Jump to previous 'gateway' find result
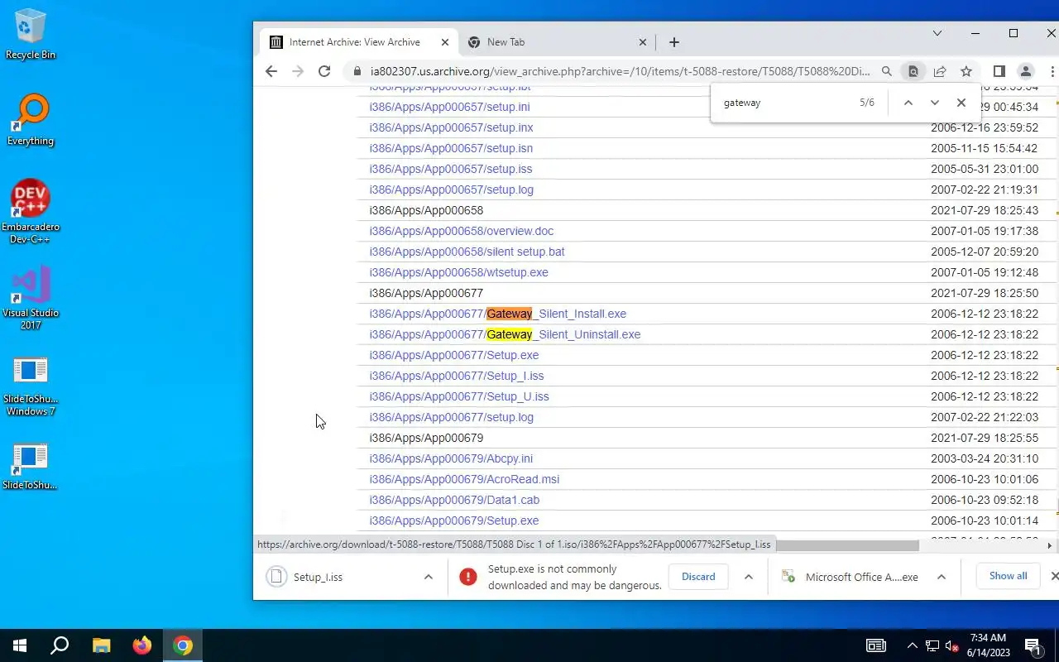Screen dimensions: 1059x662 pyautogui.click(x=908, y=103)
